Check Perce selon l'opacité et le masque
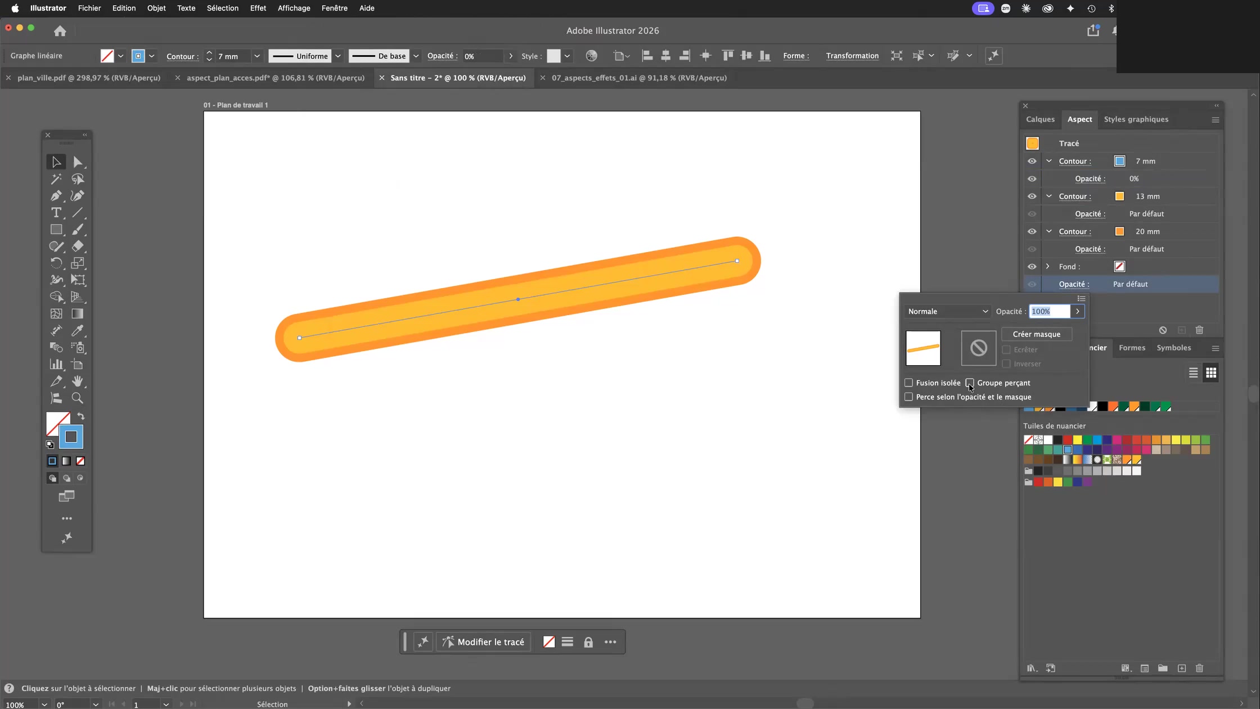The height and width of the screenshot is (709, 1260). click(x=908, y=397)
